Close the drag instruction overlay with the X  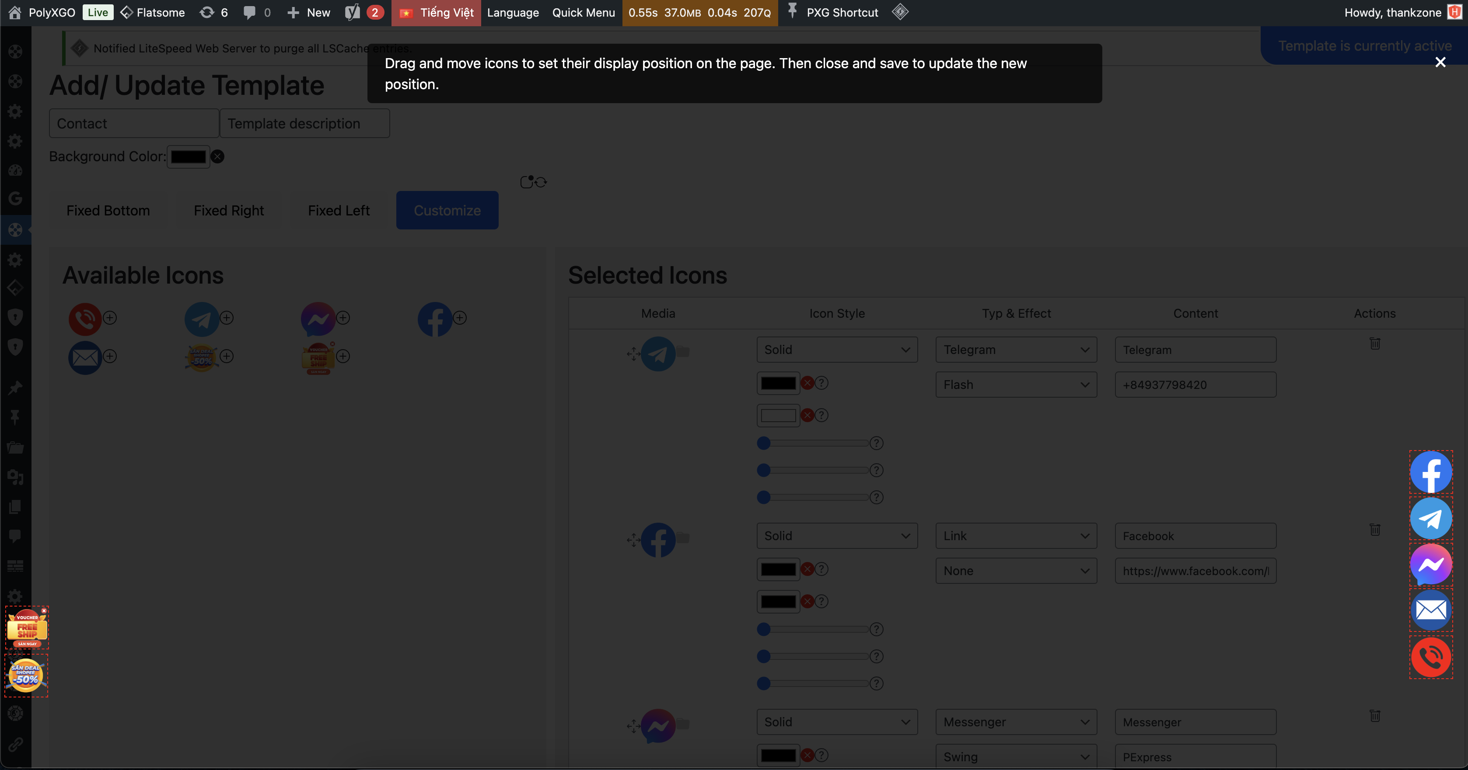click(1440, 62)
